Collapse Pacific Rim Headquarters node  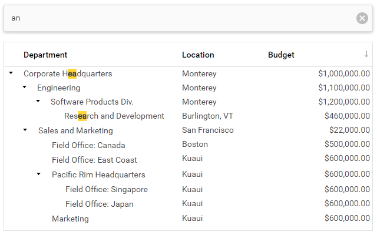pos(38,174)
